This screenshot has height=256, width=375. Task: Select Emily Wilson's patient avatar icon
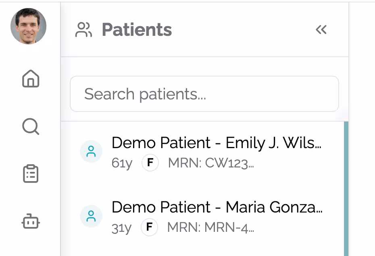(91, 152)
